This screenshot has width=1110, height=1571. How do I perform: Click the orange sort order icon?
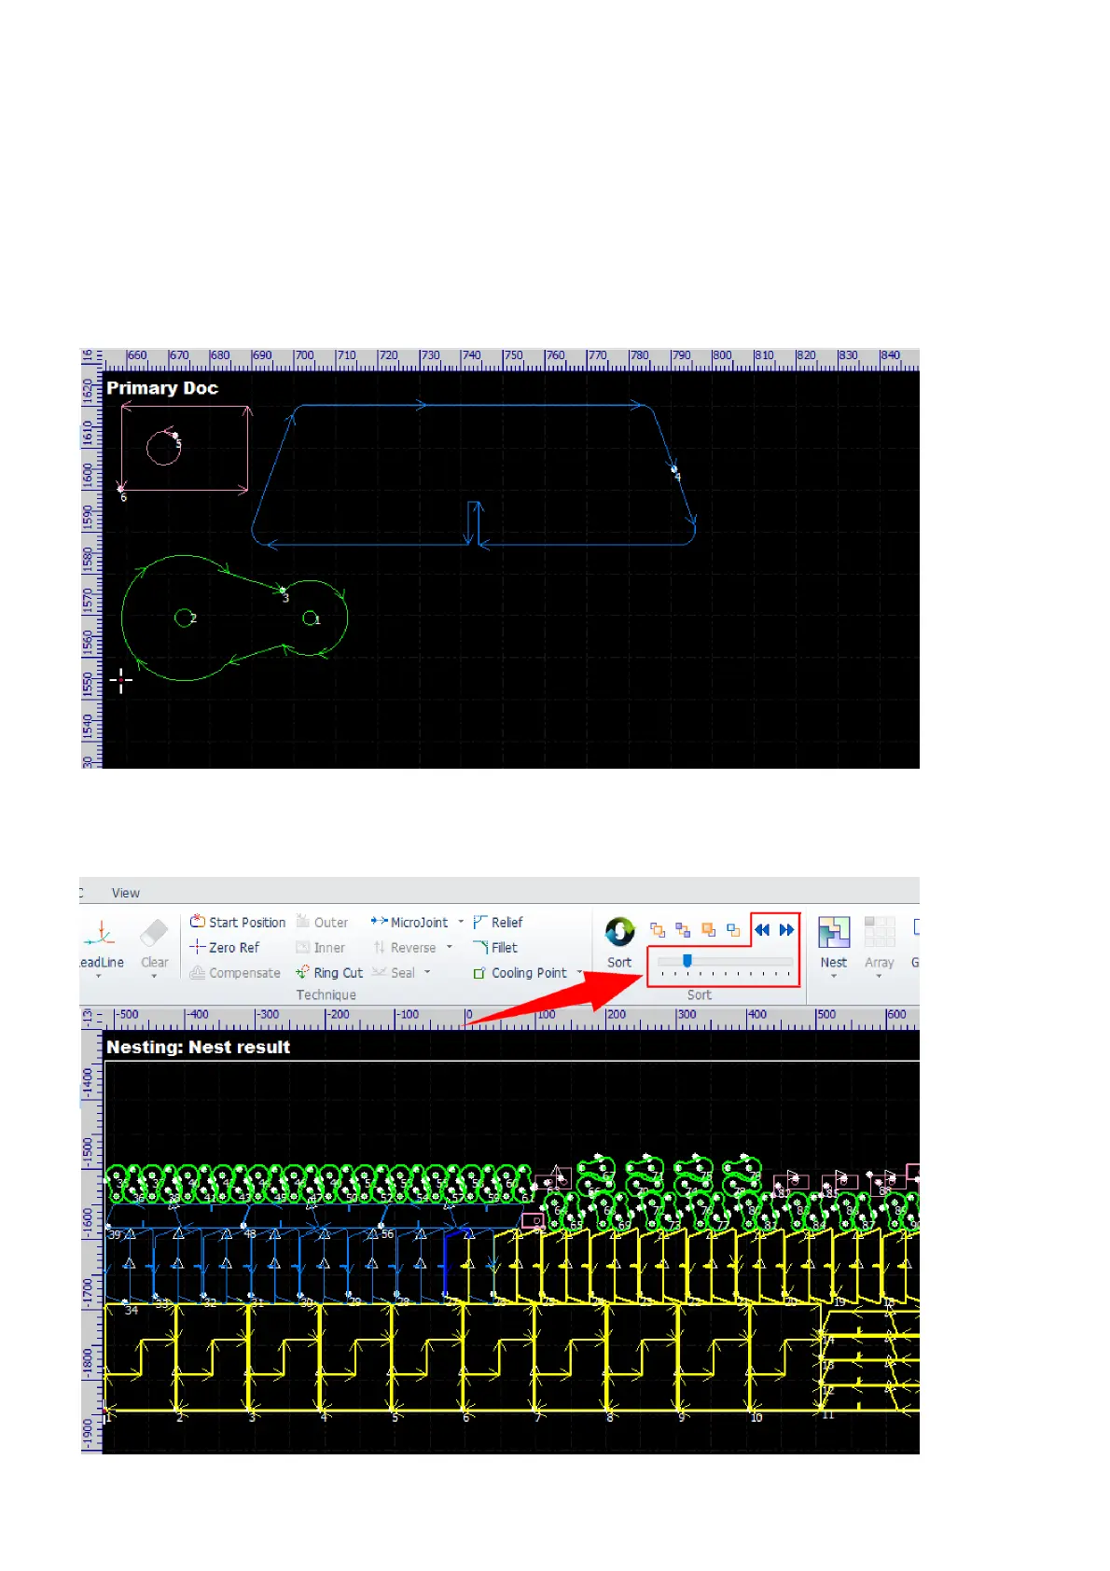click(708, 930)
